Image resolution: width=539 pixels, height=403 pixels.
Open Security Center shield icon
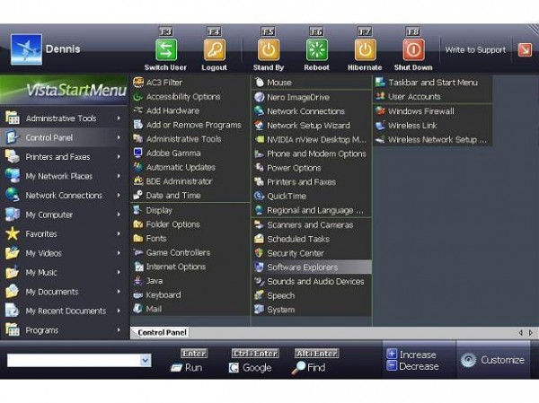click(259, 253)
